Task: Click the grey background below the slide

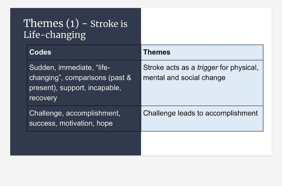Action: coord(141,171)
